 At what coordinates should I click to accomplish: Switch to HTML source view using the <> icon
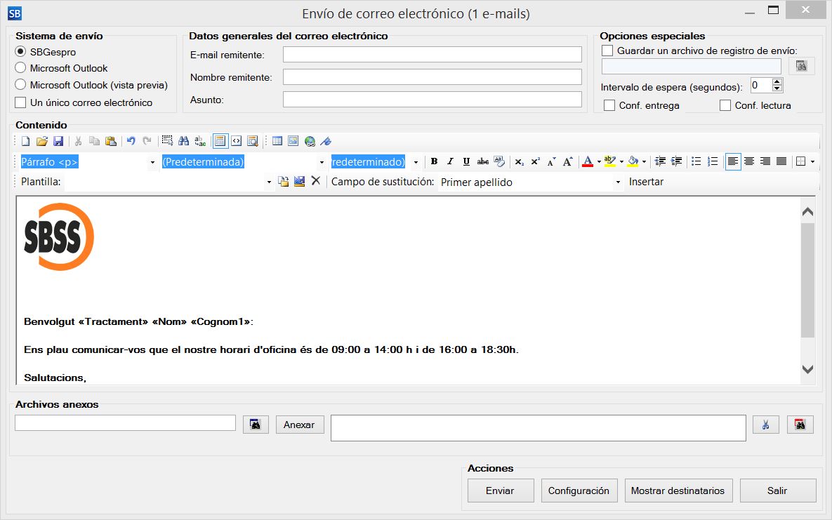pos(235,140)
